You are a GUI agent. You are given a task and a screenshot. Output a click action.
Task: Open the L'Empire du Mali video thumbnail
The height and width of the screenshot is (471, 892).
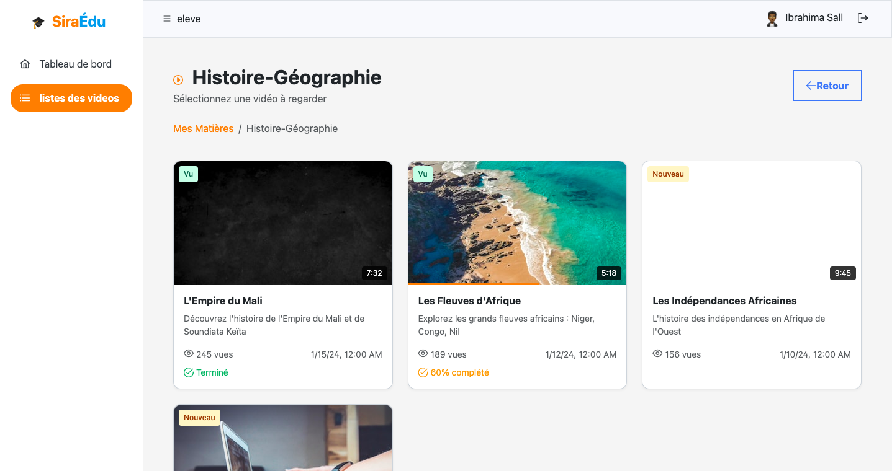tap(283, 223)
